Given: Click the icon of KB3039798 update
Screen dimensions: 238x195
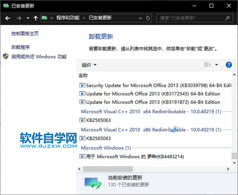Looking at the screenshot, I should [82, 85].
